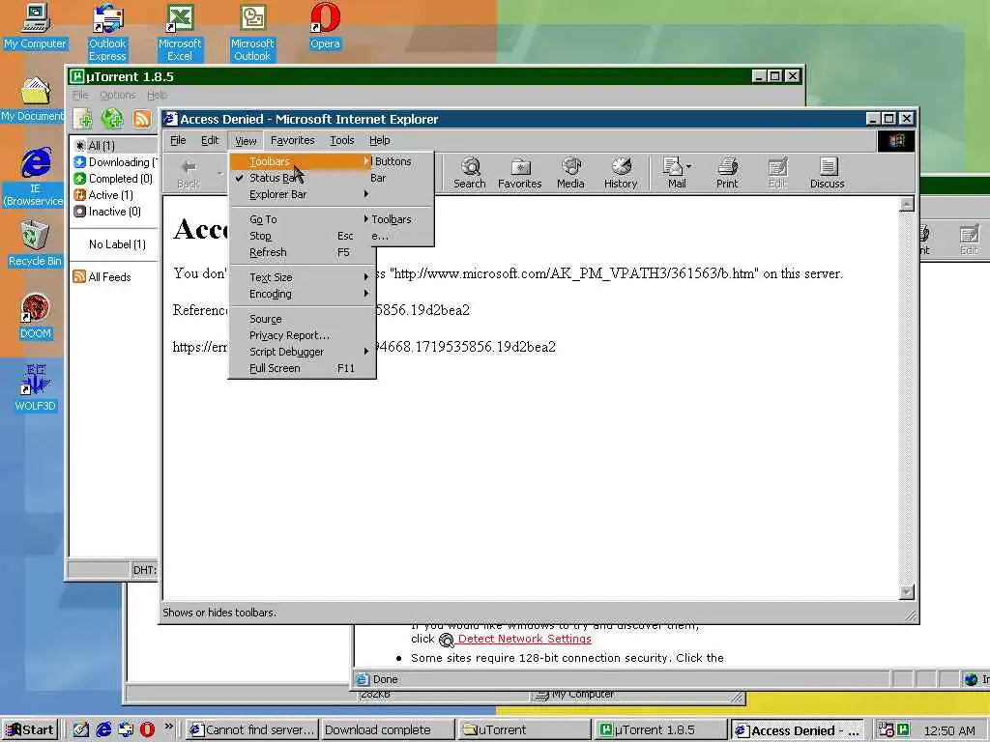Image resolution: width=990 pixels, height=742 pixels.
Task: Choose Full Screen from View menu
Action: point(302,368)
